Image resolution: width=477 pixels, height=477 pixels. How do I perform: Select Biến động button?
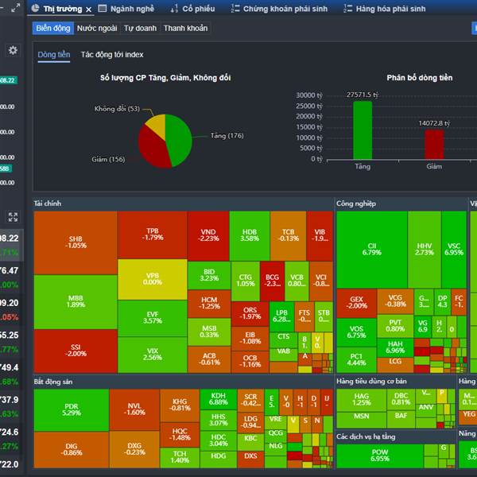[53, 29]
